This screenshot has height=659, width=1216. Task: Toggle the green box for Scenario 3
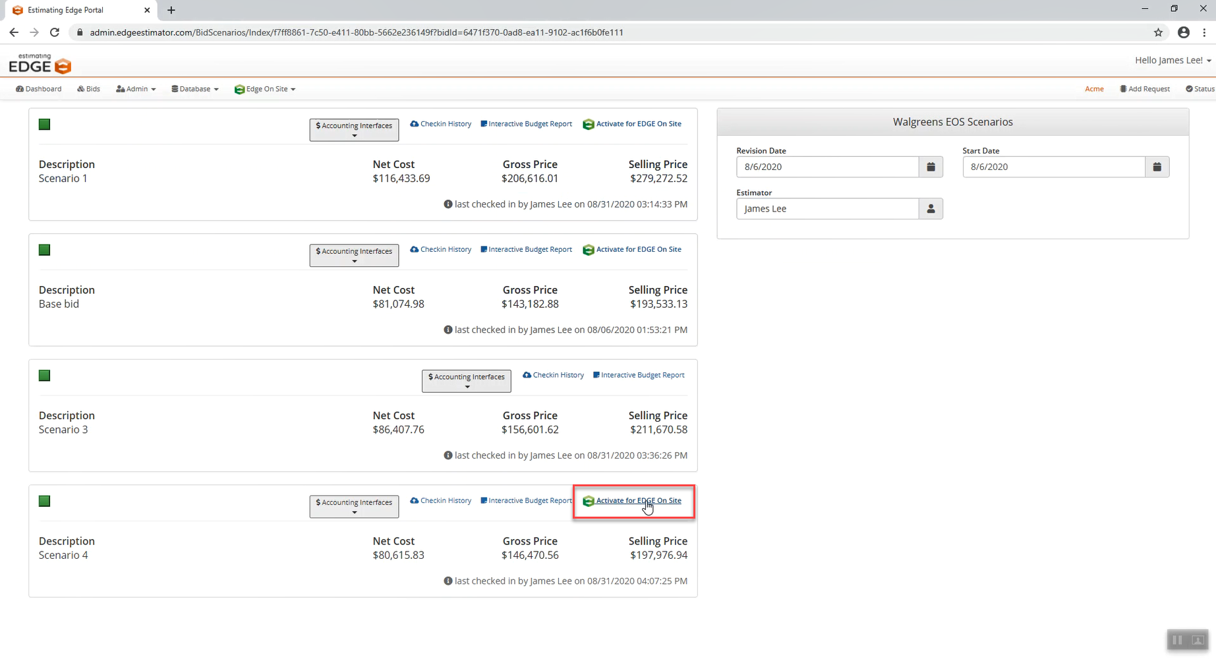click(45, 376)
